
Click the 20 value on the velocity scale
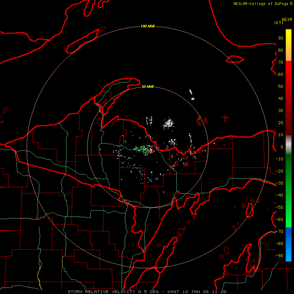pyautogui.click(x=281, y=122)
